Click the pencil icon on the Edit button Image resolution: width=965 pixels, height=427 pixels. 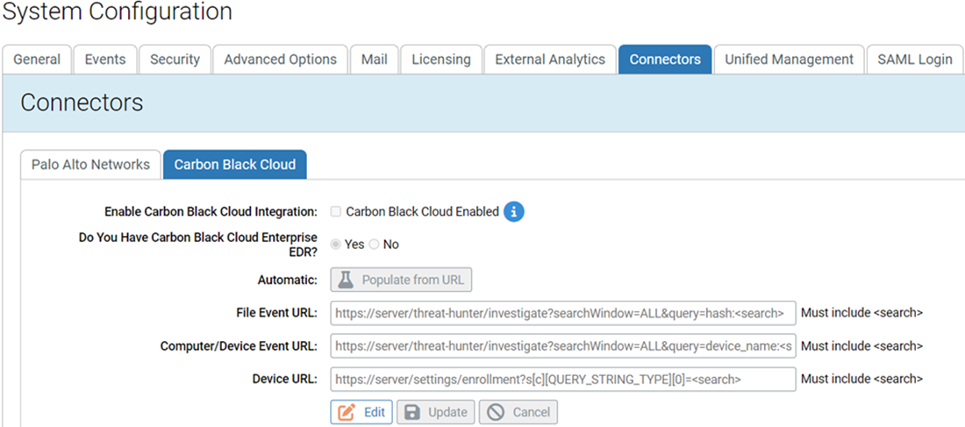point(347,412)
